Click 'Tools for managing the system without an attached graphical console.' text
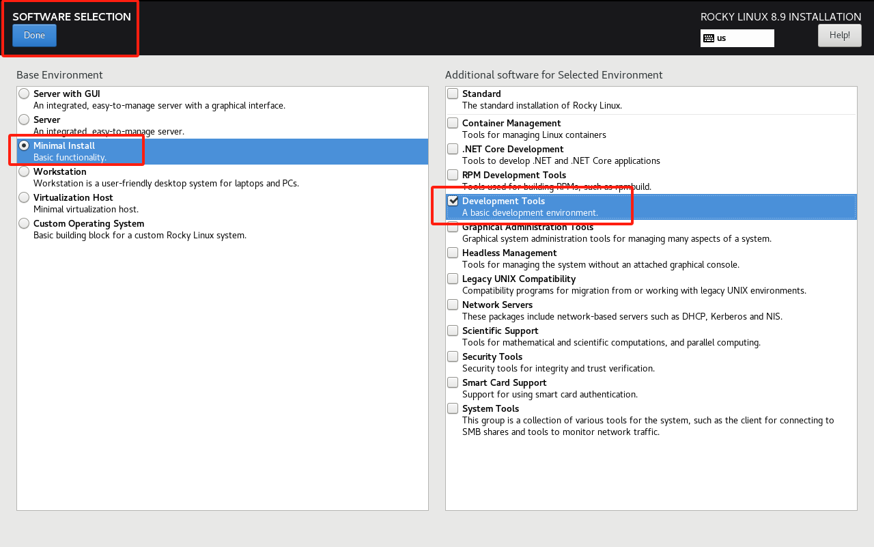This screenshot has height=547, width=874. (x=601, y=265)
